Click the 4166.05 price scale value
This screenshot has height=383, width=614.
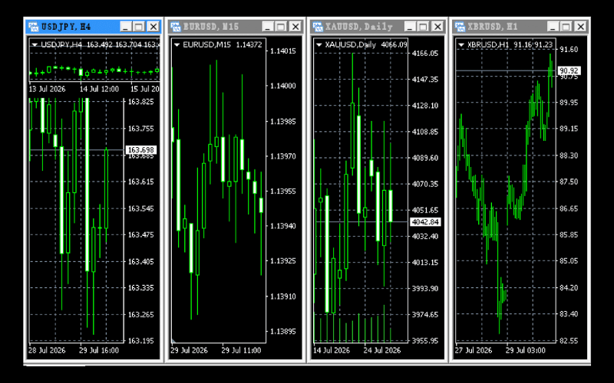[425, 54]
